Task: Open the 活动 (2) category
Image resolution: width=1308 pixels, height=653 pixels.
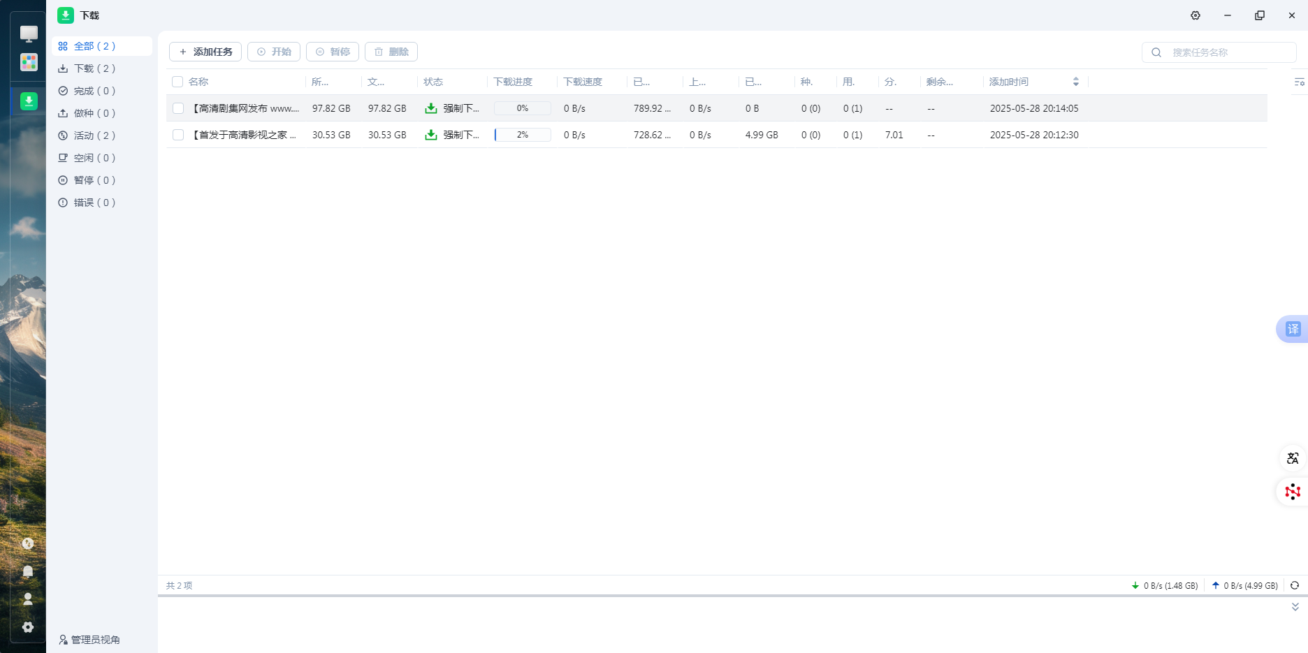Action: 102,135
